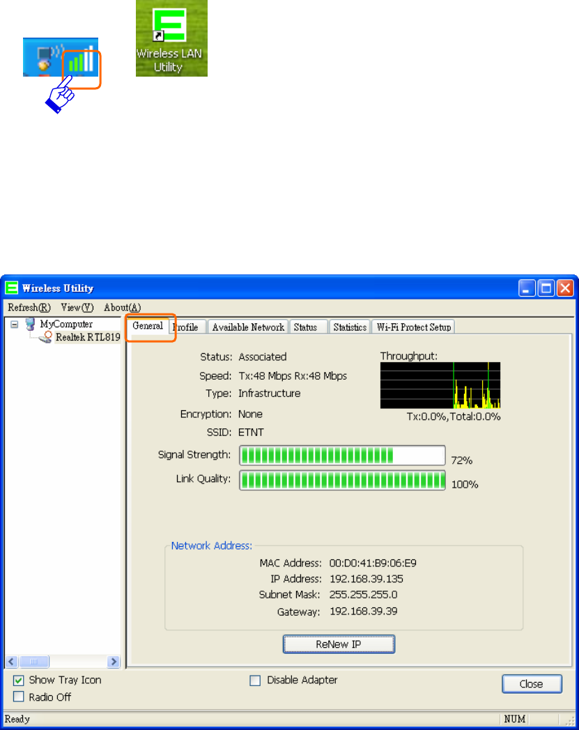The image size is (579, 730).
Task: Click the ReNew IP button
Action: point(339,644)
